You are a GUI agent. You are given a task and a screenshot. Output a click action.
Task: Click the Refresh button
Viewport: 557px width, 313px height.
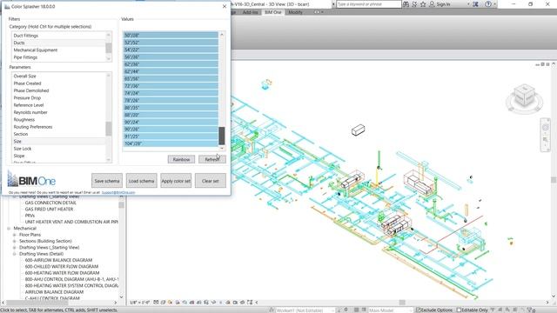212,159
